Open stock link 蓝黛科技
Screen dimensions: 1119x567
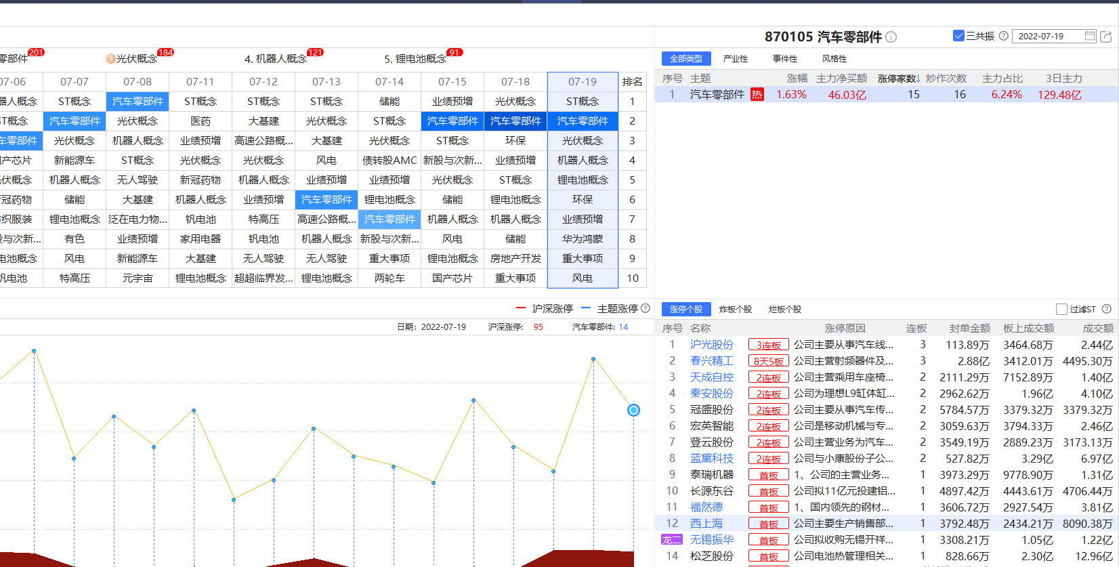point(712,459)
